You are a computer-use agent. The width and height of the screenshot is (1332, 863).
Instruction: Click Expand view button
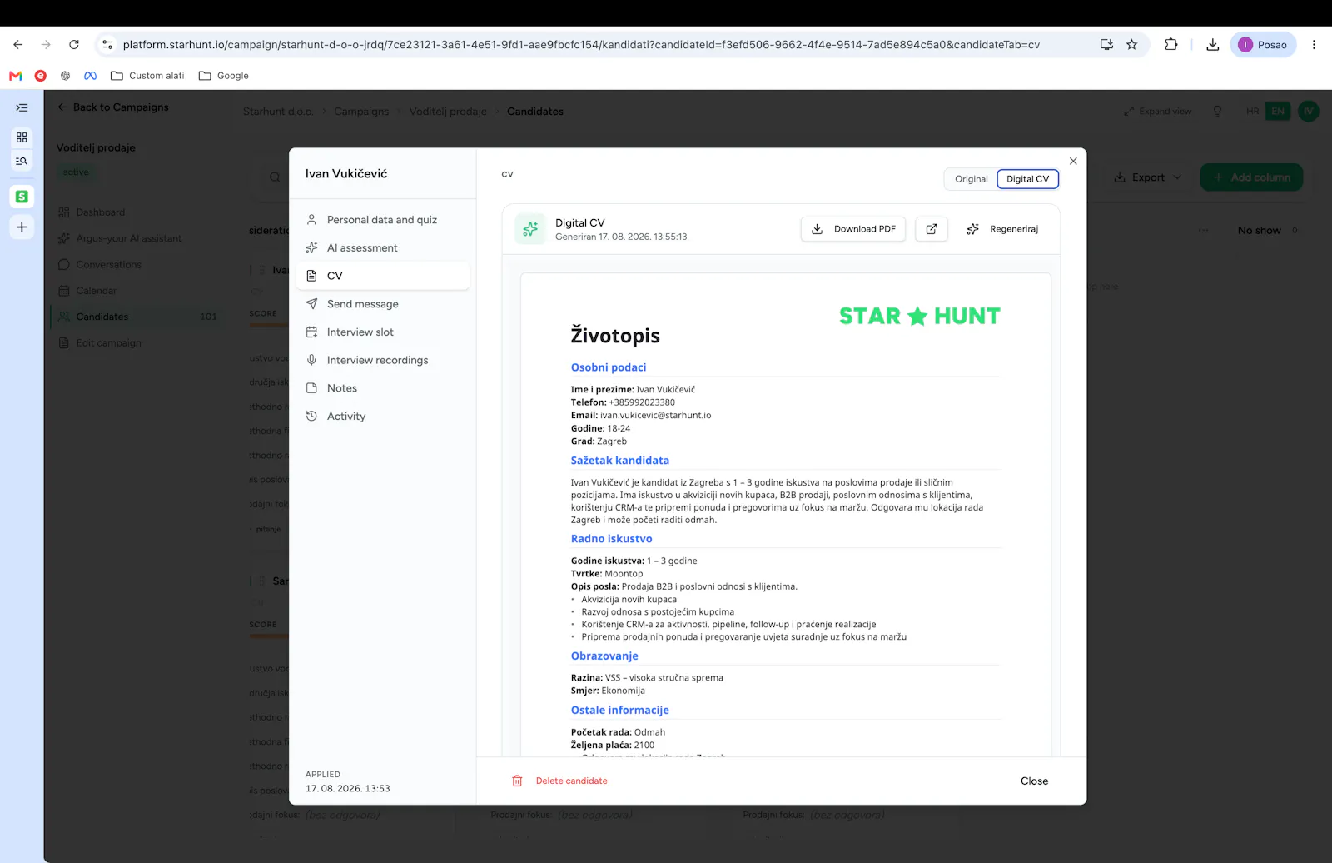(1157, 112)
